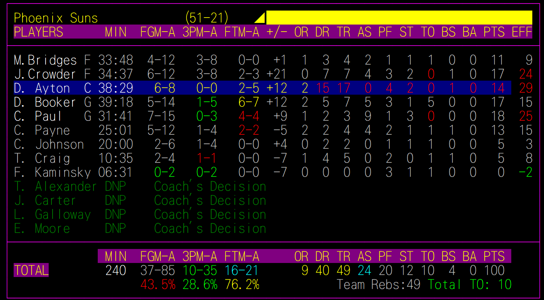Select Johnson's minutes value 20:00
Screen dimensions: 544x300
[x=116, y=144]
